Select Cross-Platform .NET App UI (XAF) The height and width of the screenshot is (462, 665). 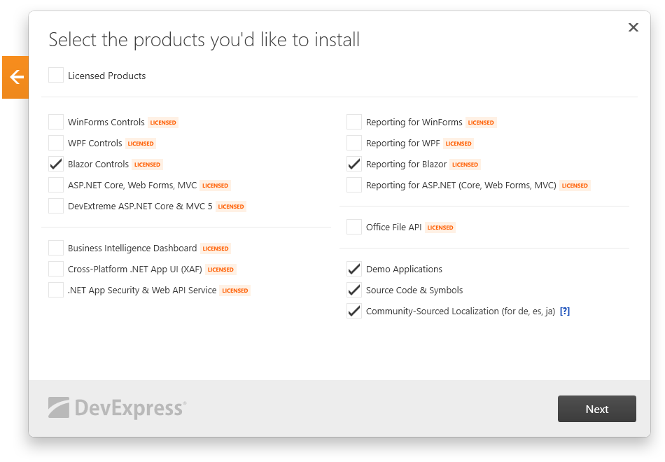click(x=55, y=269)
